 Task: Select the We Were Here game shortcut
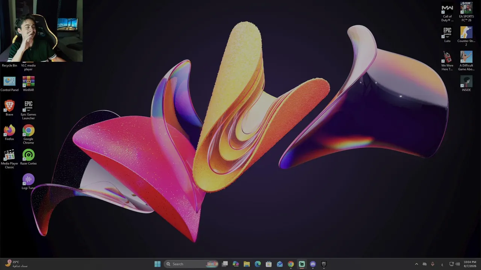(x=447, y=61)
